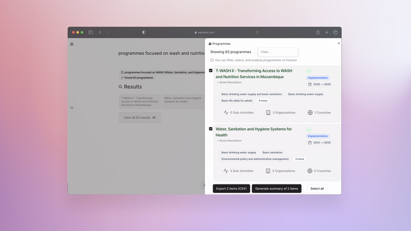Click the privacy shield icon in toolbar
Viewport: 411px width, 231px height.
(x=144, y=32)
